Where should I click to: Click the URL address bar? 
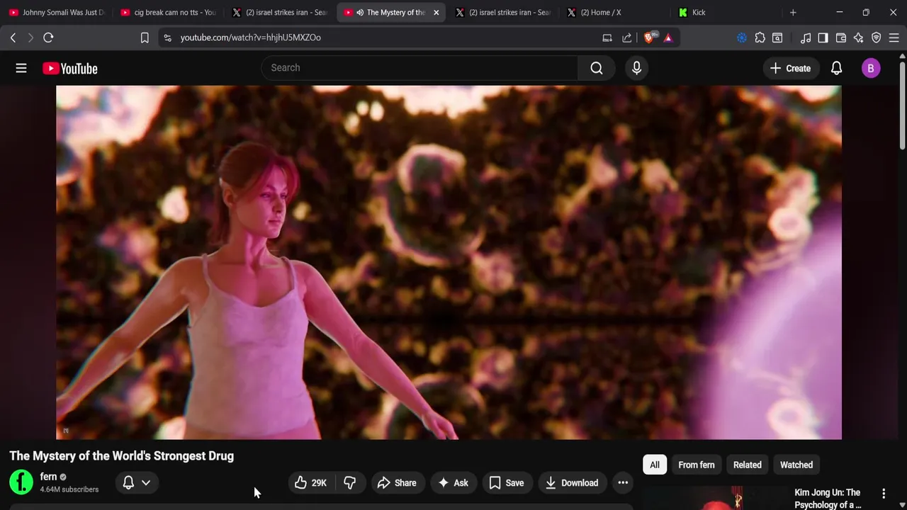[x=383, y=38]
